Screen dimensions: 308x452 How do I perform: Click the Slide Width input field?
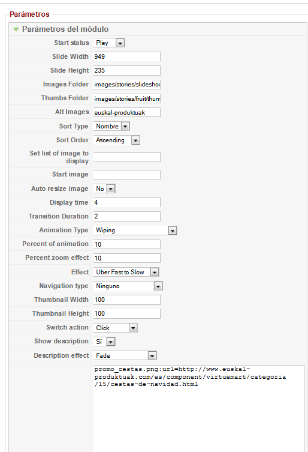click(x=126, y=56)
